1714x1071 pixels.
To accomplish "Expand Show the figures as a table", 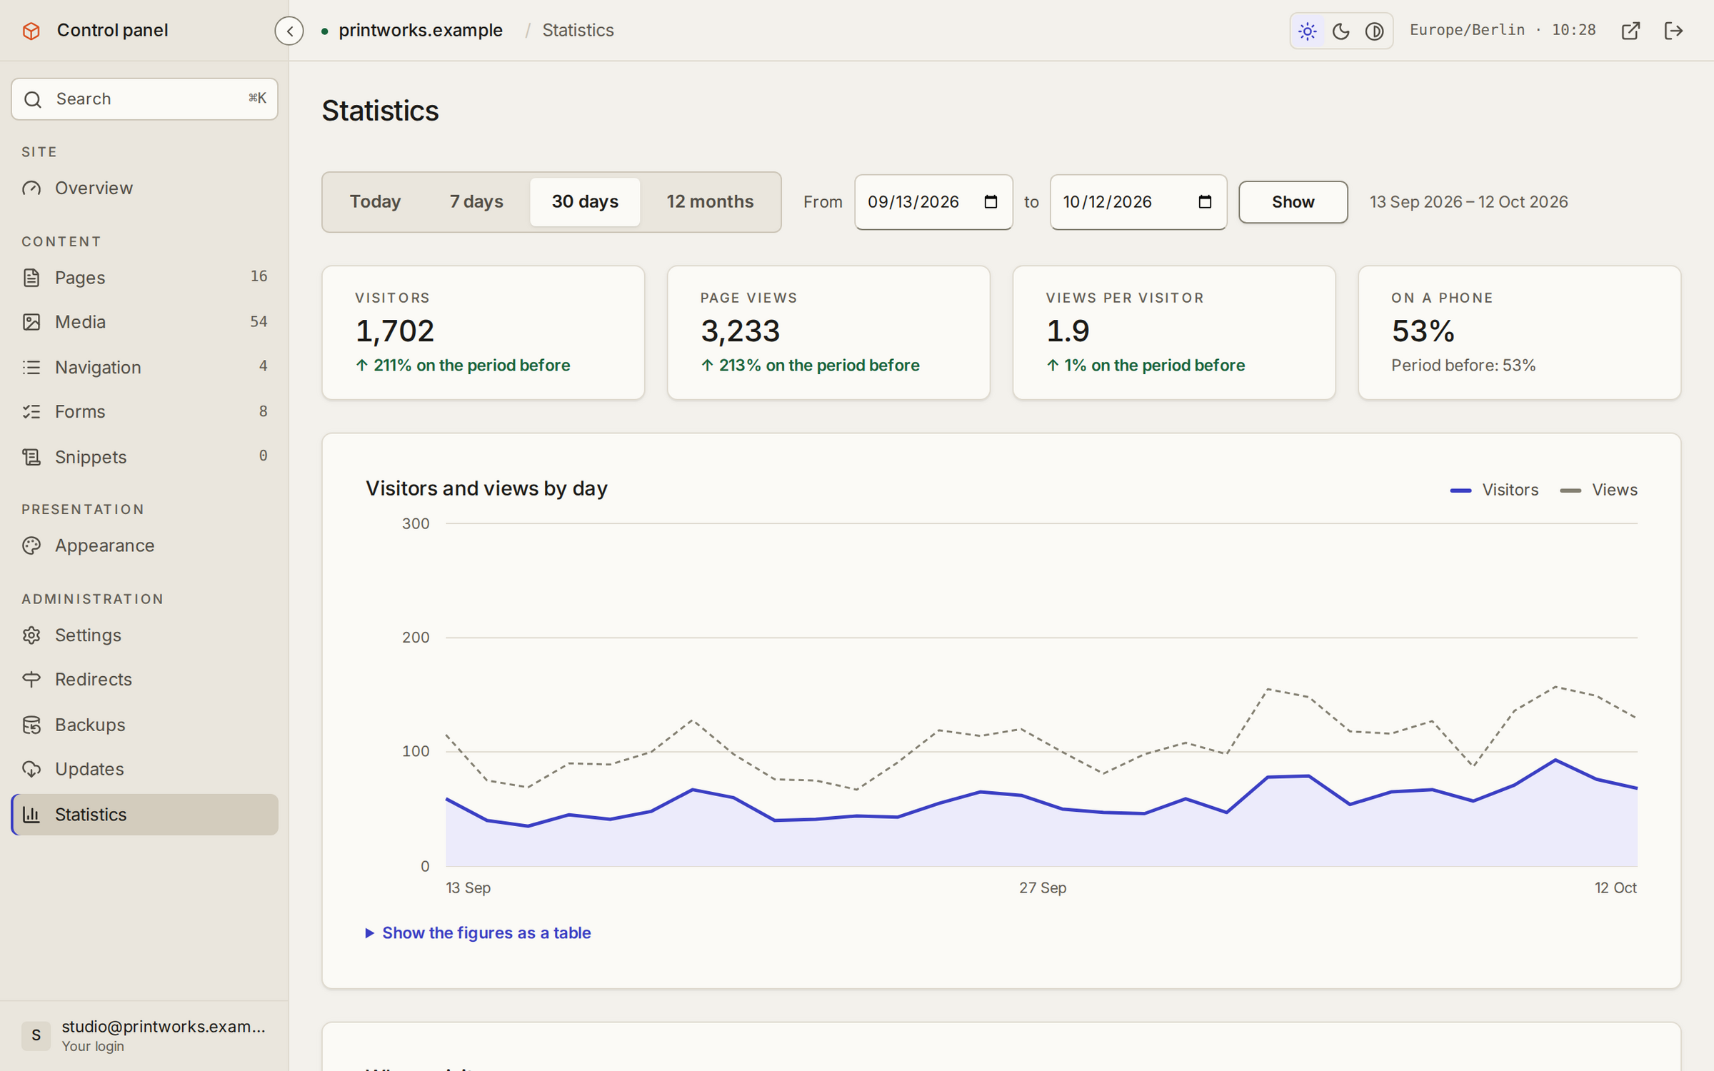I will (478, 932).
